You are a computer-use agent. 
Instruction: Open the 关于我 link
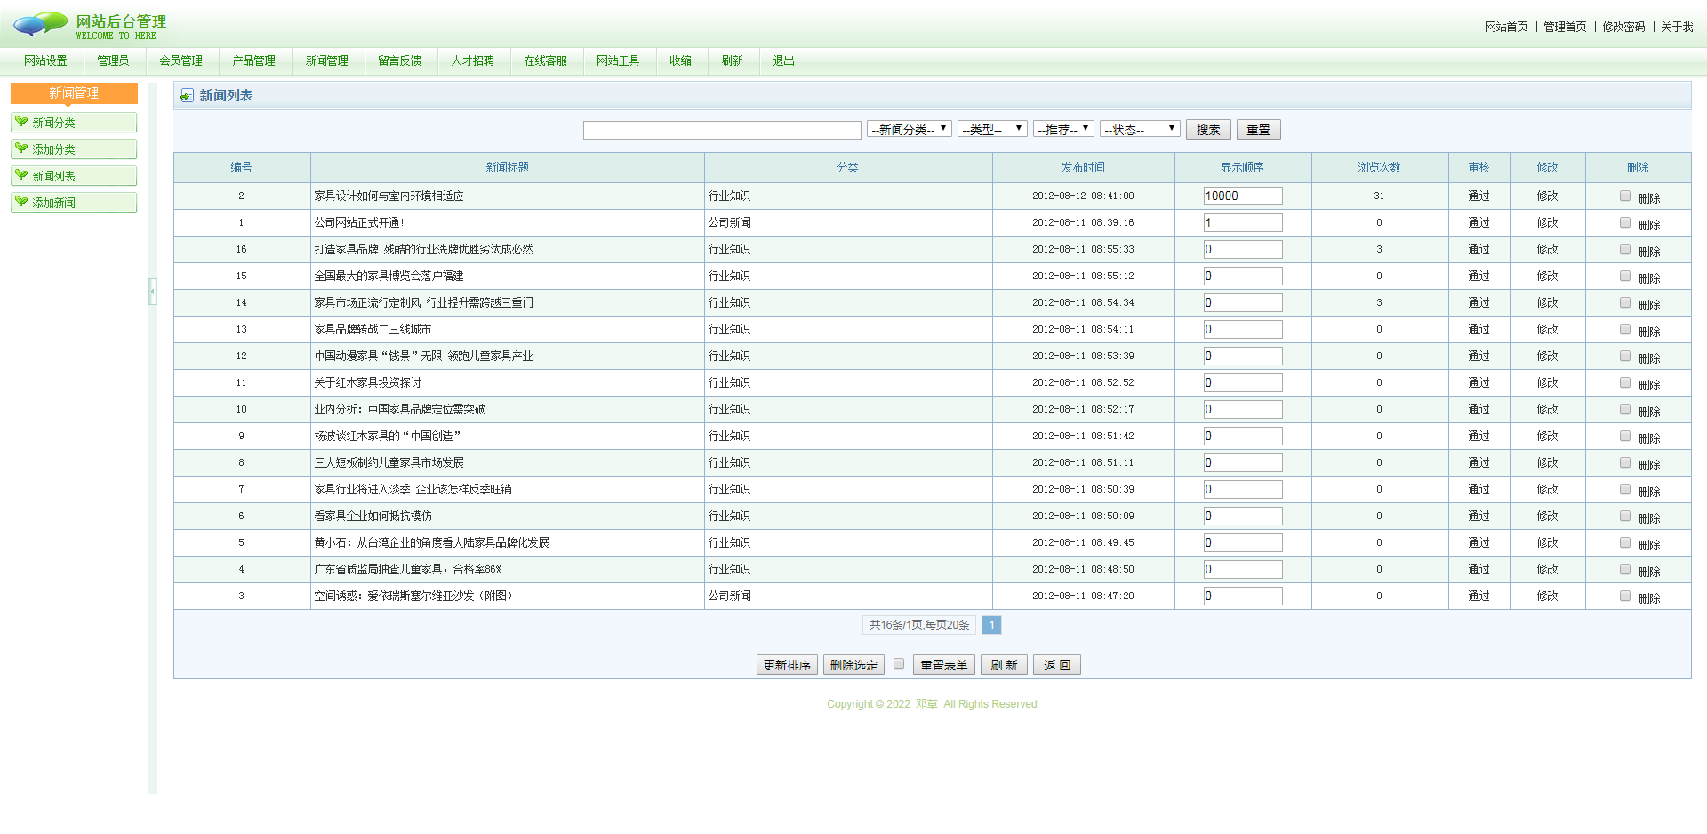1677,27
